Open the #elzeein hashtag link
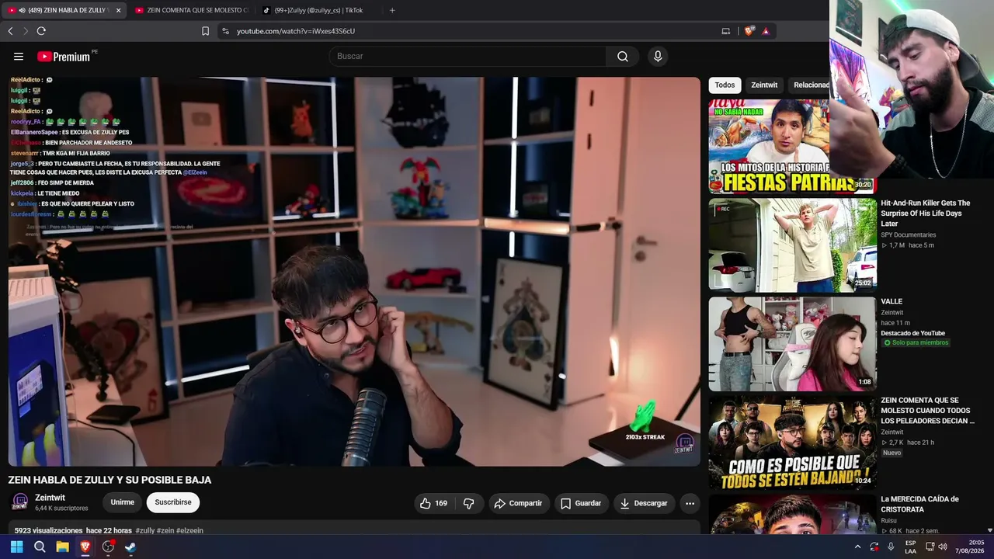 189,530
